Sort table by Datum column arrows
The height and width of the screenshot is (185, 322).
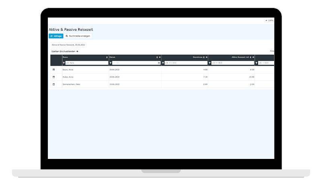(157, 57)
